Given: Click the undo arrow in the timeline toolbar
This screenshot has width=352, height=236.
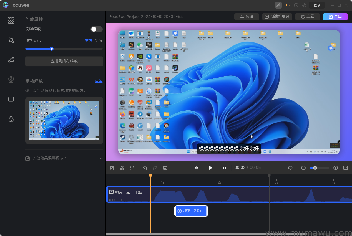Looking at the screenshot, I should (x=145, y=168).
